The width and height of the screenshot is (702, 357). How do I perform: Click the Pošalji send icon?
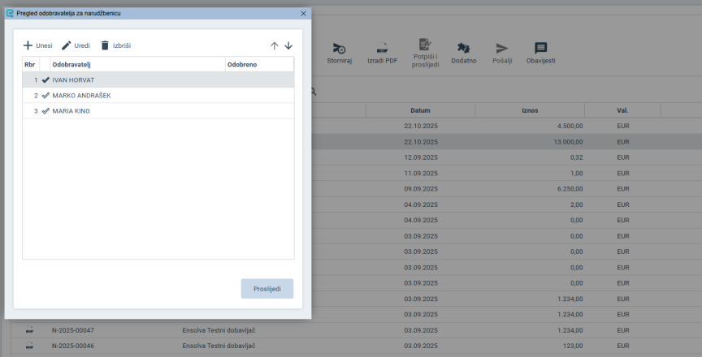click(x=502, y=48)
